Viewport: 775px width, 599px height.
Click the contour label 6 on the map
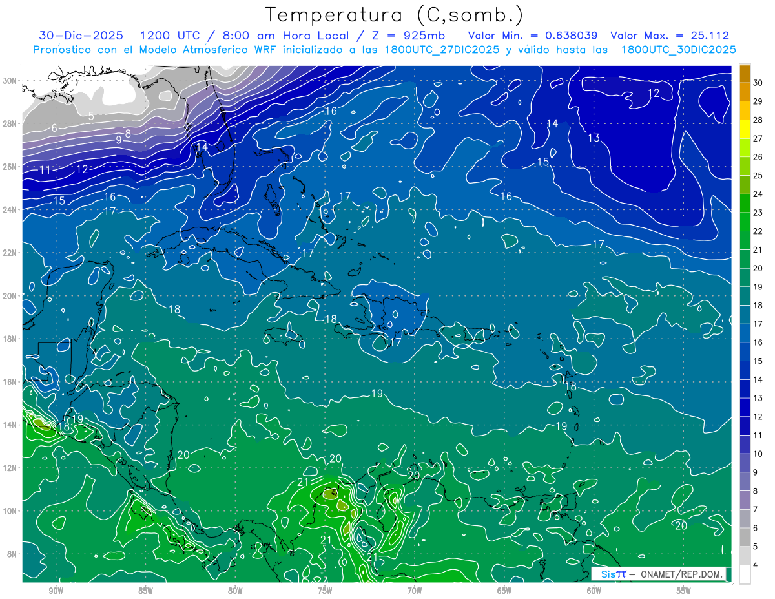tap(54, 128)
